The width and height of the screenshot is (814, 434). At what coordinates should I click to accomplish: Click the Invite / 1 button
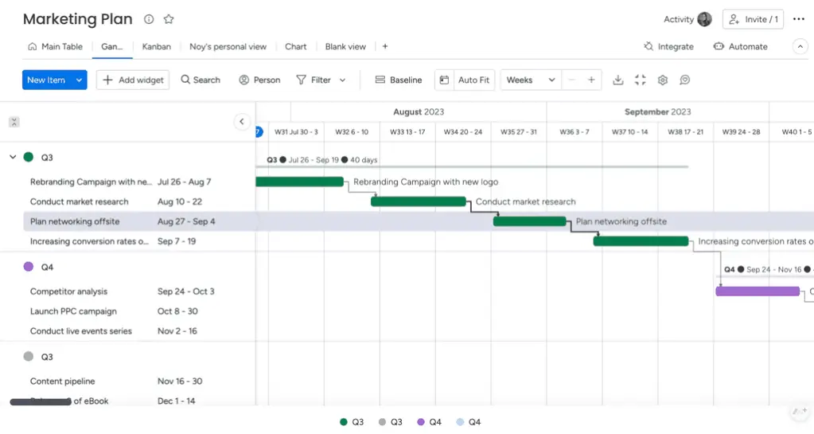[753, 19]
